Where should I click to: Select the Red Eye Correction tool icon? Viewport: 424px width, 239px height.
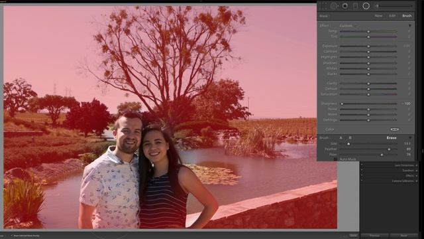(345, 6)
